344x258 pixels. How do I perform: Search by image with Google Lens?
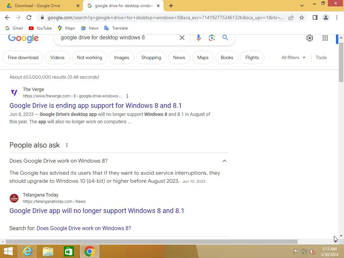click(x=212, y=38)
